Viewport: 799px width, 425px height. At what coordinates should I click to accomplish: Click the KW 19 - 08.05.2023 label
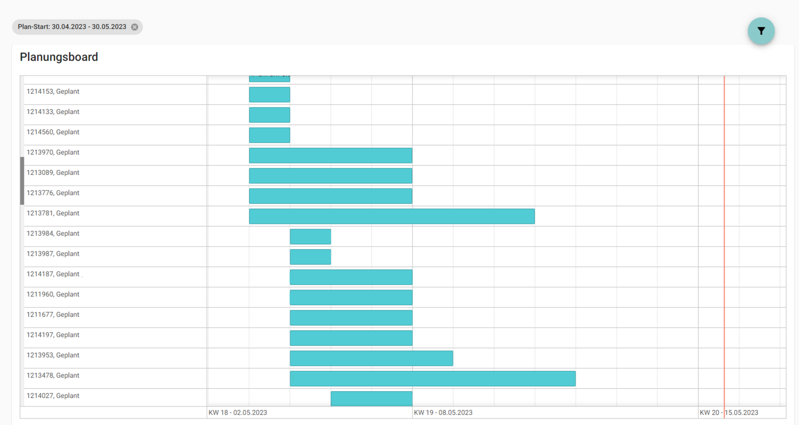(x=443, y=413)
